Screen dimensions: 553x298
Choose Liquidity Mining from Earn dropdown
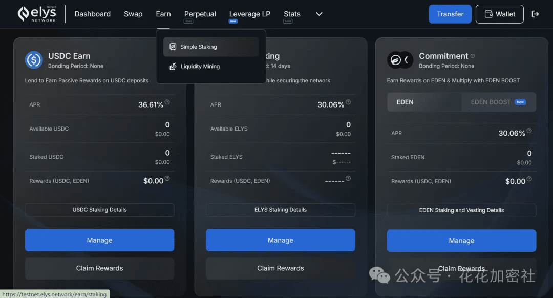211,66
